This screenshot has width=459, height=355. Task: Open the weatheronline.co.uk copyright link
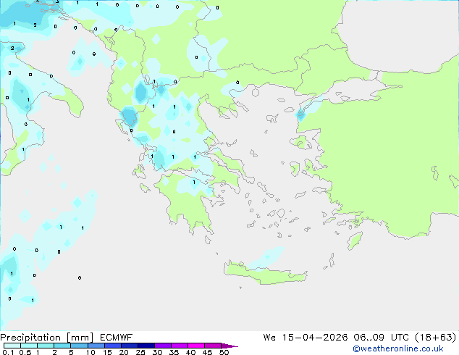tap(398, 348)
